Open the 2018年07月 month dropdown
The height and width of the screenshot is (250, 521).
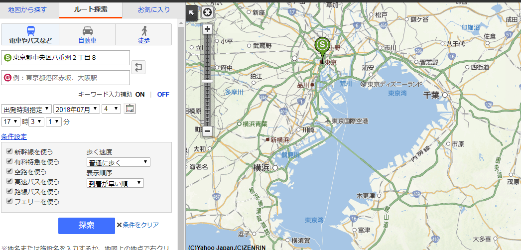(x=77, y=109)
